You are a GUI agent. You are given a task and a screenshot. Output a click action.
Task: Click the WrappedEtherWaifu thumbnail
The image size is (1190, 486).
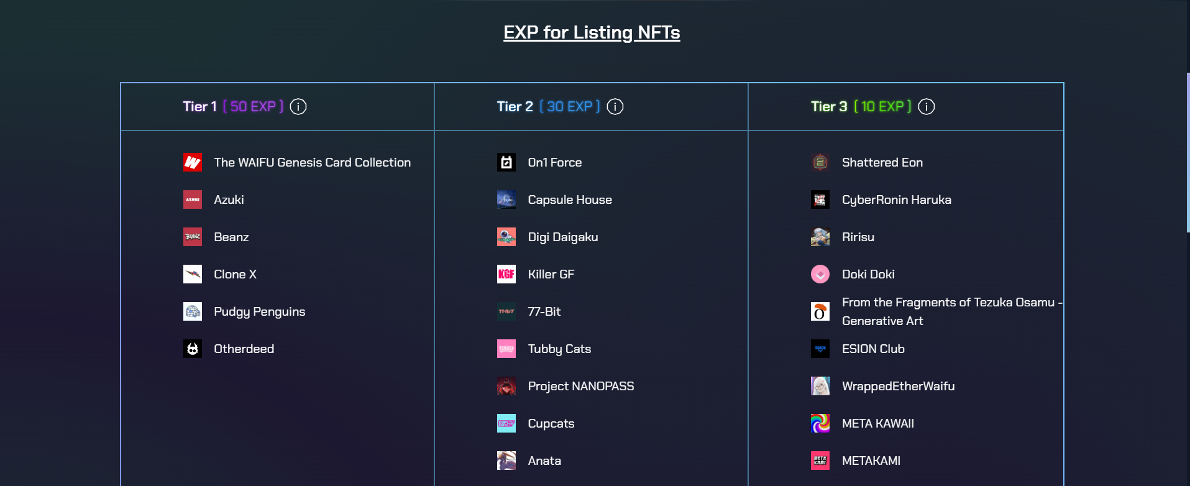820,386
